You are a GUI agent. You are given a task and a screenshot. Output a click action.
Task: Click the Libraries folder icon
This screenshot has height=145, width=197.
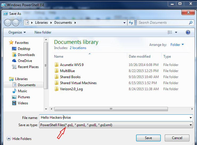click(11, 79)
